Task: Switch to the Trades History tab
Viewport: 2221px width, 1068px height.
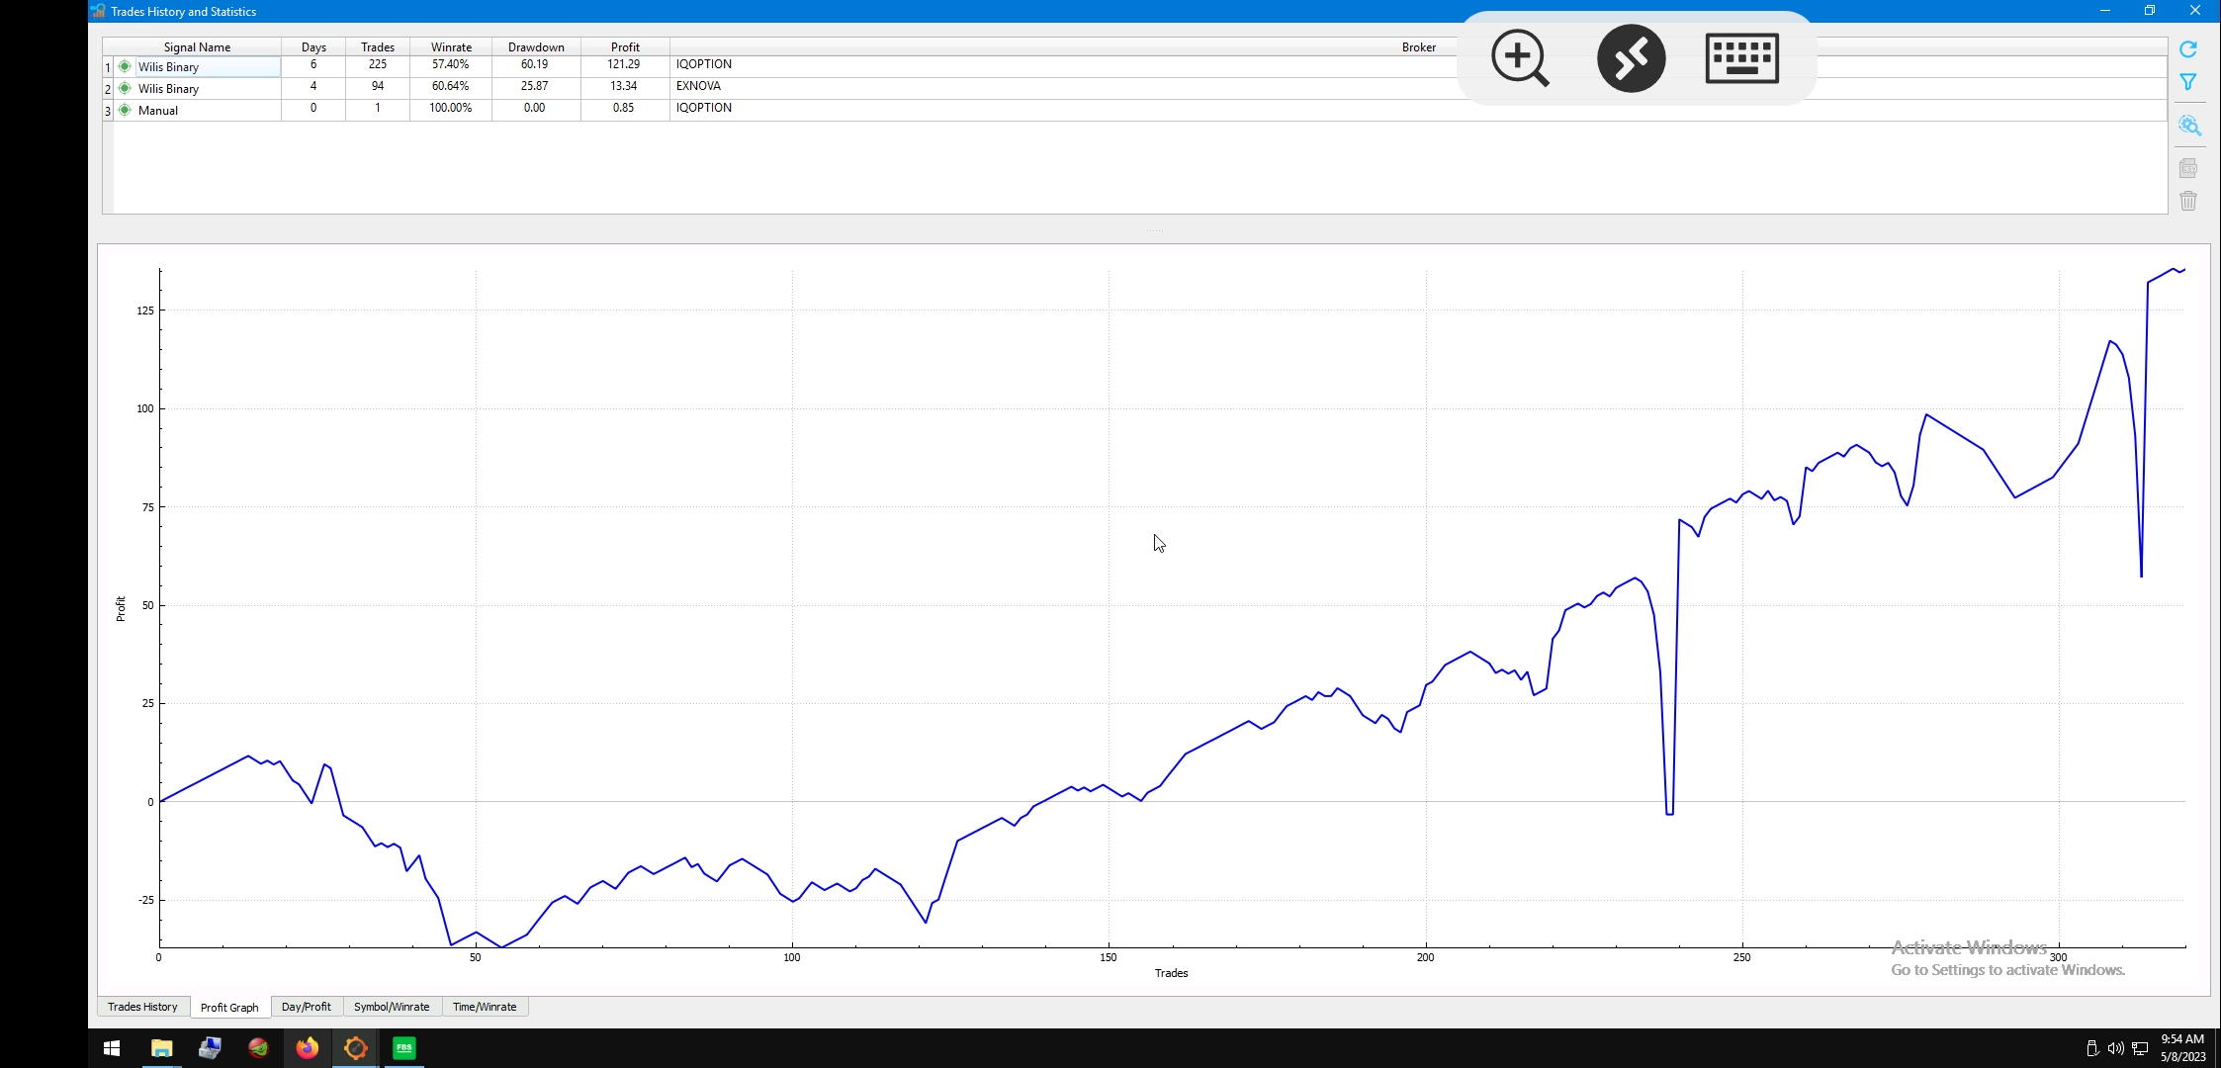Action: pyautogui.click(x=142, y=1007)
